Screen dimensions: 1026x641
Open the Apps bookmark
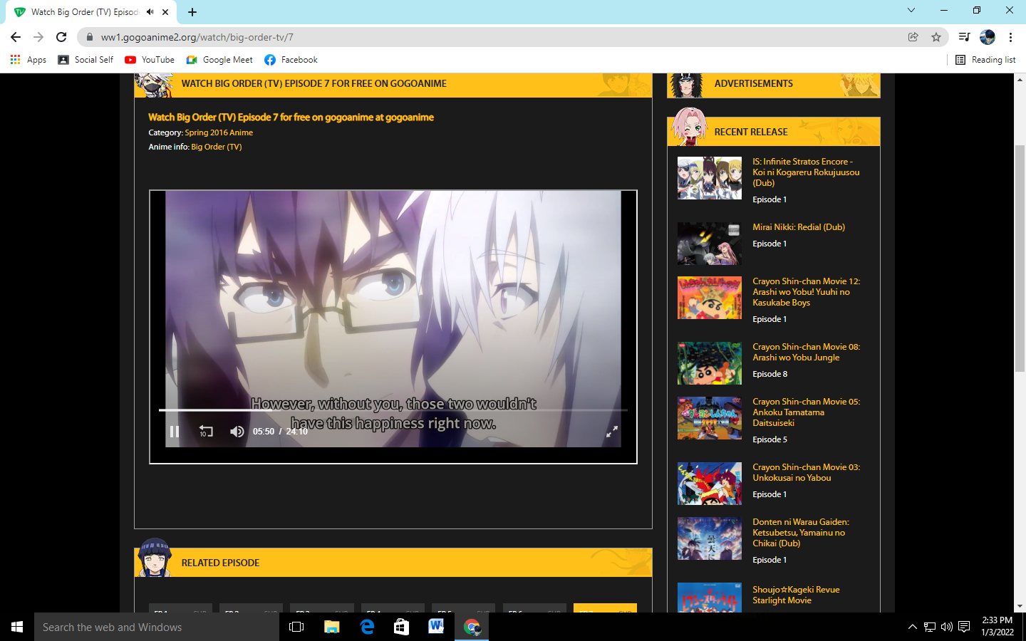[x=28, y=60]
